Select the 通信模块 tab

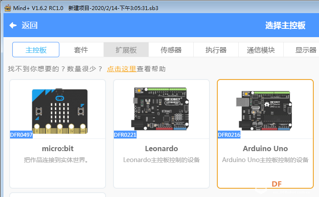261,50
